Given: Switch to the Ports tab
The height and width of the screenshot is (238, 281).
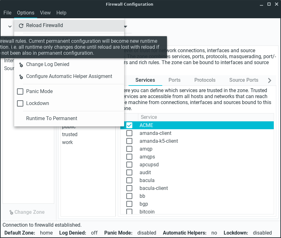Looking at the screenshot, I should coord(175,80).
